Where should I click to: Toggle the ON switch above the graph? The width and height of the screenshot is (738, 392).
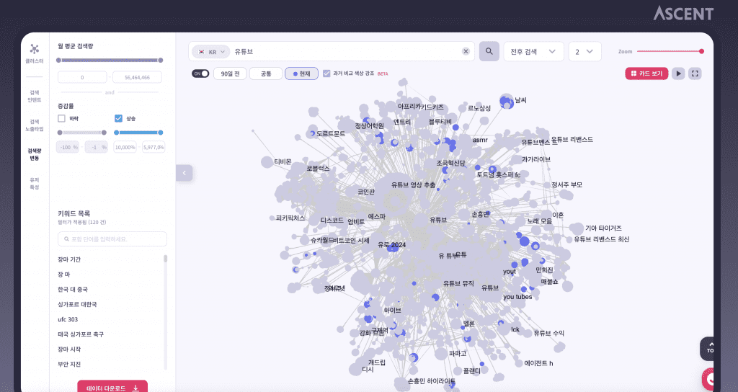tap(200, 73)
